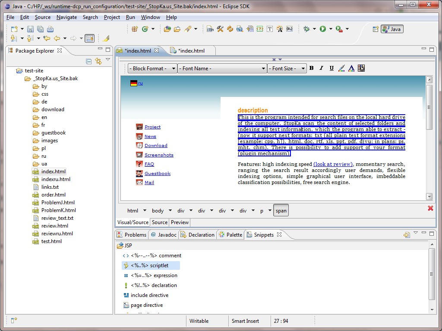Viewport: 442px width, 331px height.
Task: Click the Save icon in the toolbar
Action: [x=30, y=29]
